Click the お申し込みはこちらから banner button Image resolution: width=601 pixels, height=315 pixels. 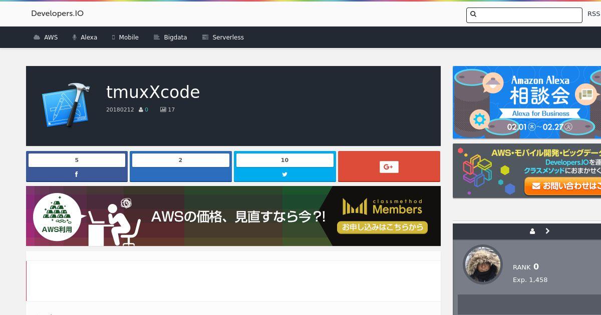pos(382,227)
